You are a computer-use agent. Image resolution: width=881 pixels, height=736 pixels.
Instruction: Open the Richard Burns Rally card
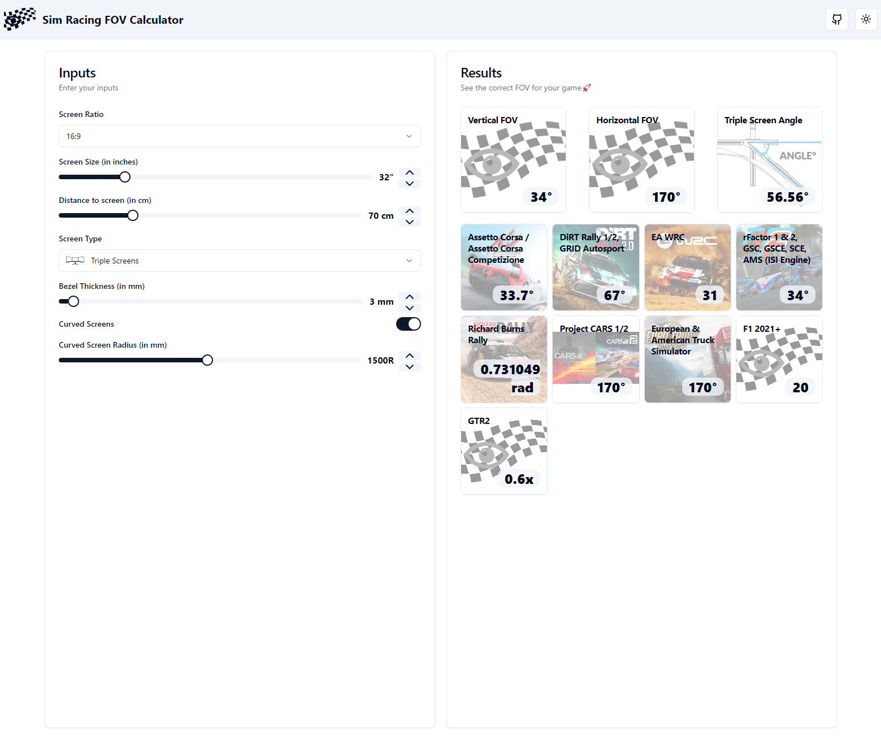[x=504, y=359]
